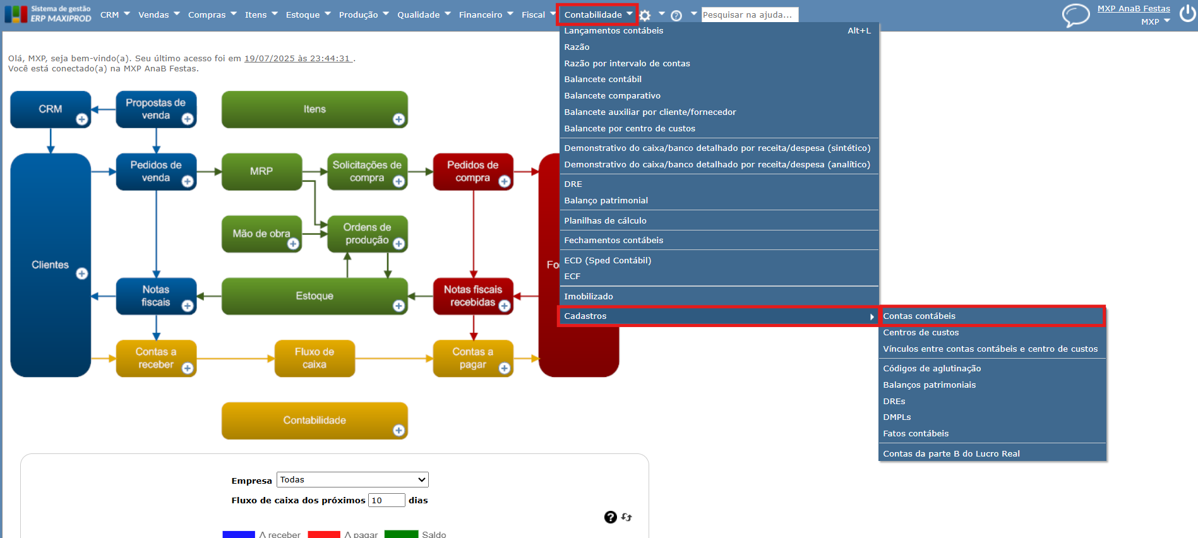Click the plus icon on Solicitações de compra
The height and width of the screenshot is (538, 1198).
(x=398, y=181)
